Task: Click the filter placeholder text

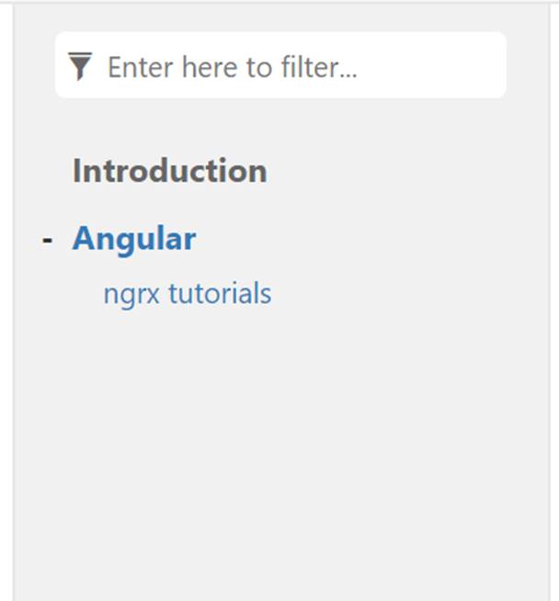Action: [232, 67]
